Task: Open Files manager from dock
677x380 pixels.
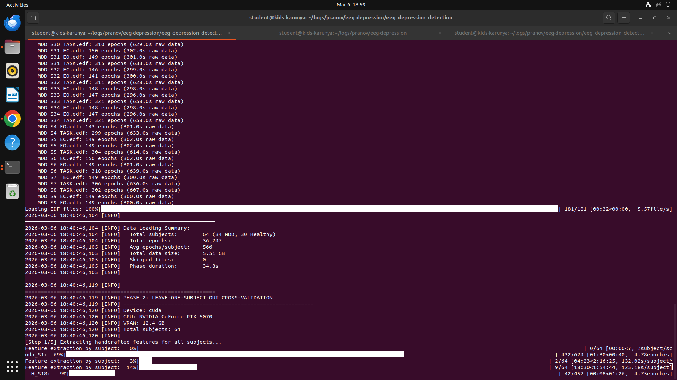Action: point(12,47)
